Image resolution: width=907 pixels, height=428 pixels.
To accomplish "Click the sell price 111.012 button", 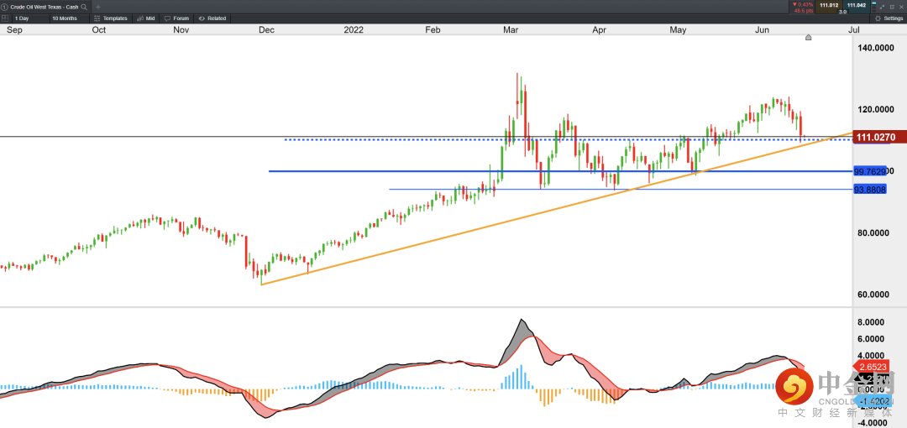I will (828, 5).
